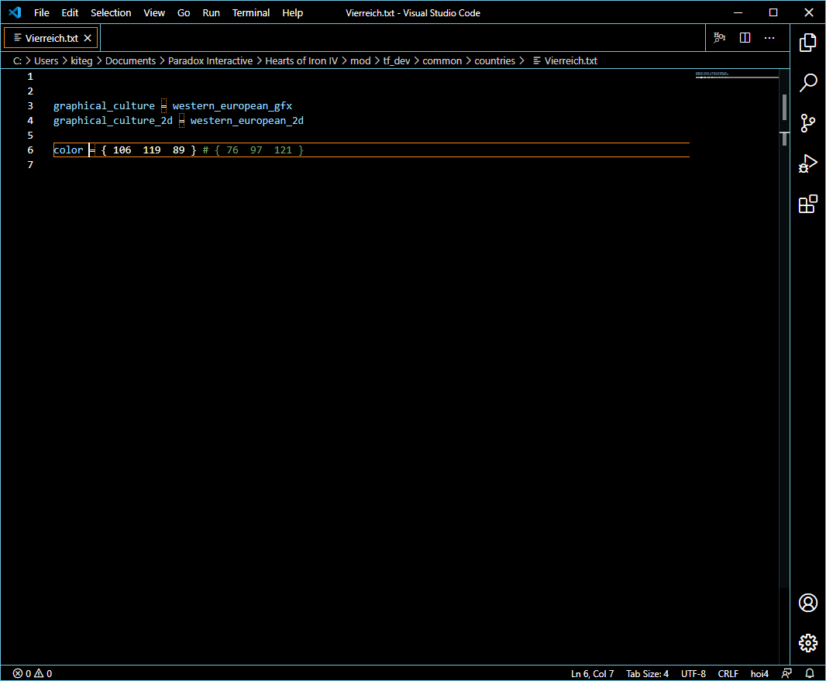Expand the Documents breadcrumb
The width and height of the screenshot is (826, 681).
click(131, 61)
